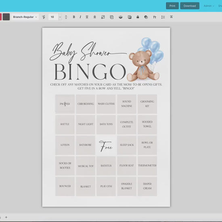Select the COMPLETE OUTFIT bingo cell
This screenshot has height=222, width=222.
127,124
